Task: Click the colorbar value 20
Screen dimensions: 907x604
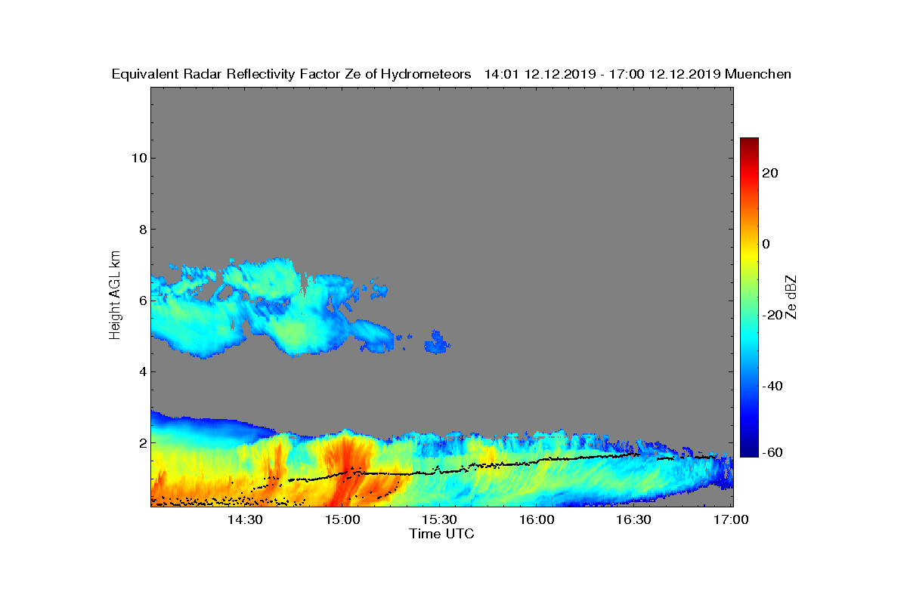Action: pos(771,173)
